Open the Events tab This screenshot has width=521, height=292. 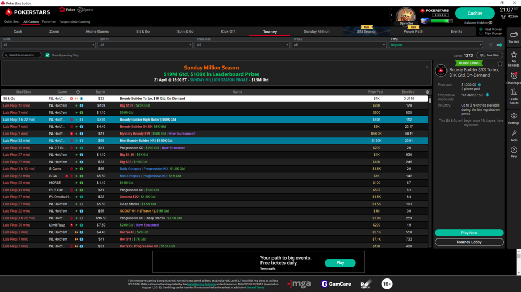[x=456, y=32]
